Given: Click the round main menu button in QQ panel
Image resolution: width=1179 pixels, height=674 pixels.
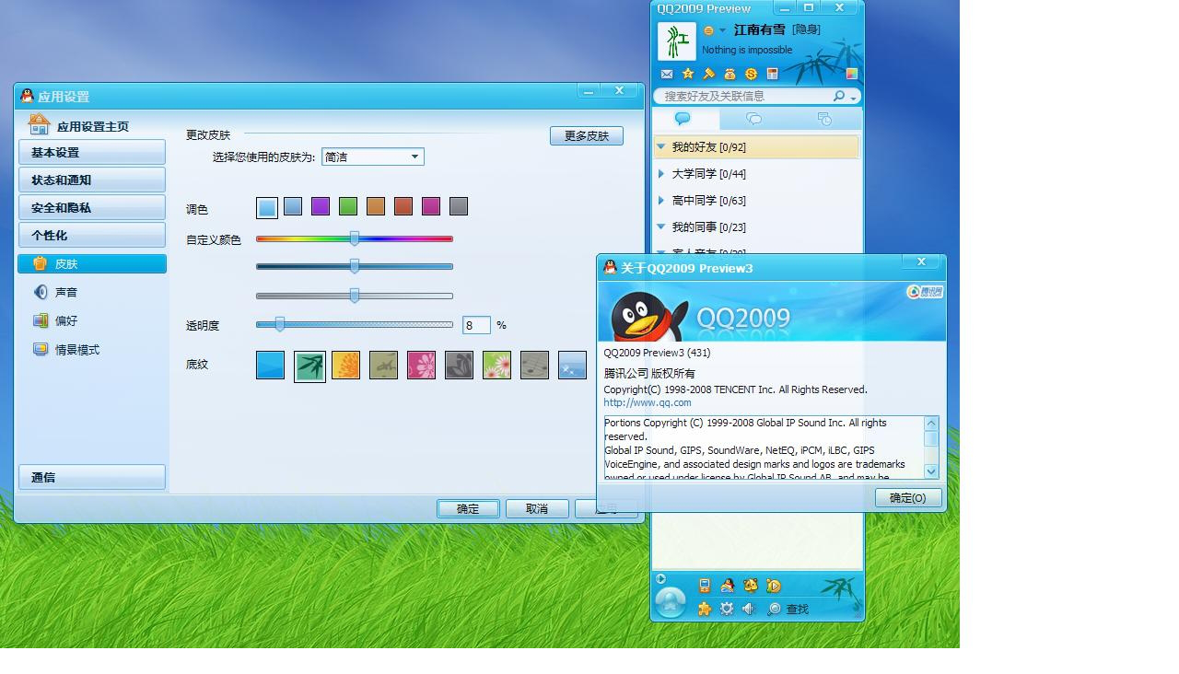Looking at the screenshot, I should click(671, 602).
